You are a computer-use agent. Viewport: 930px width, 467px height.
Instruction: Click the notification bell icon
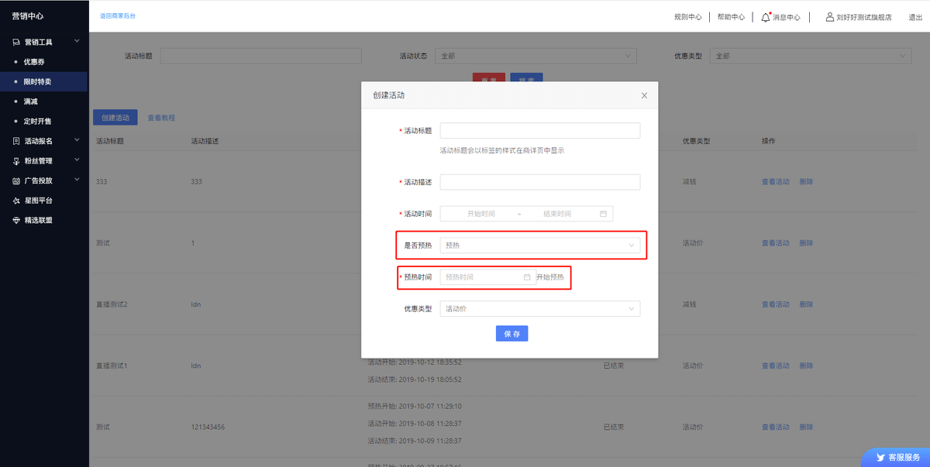tap(766, 16)
